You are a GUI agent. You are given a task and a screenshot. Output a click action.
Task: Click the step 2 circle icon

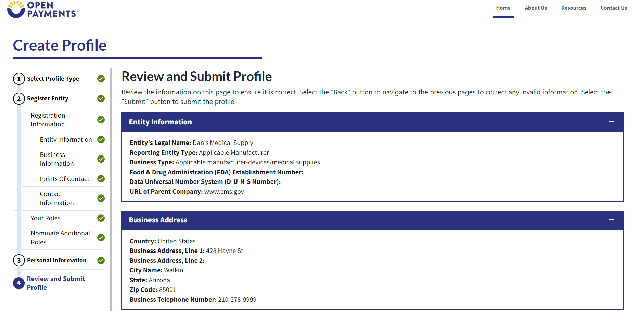coord(19,99)
